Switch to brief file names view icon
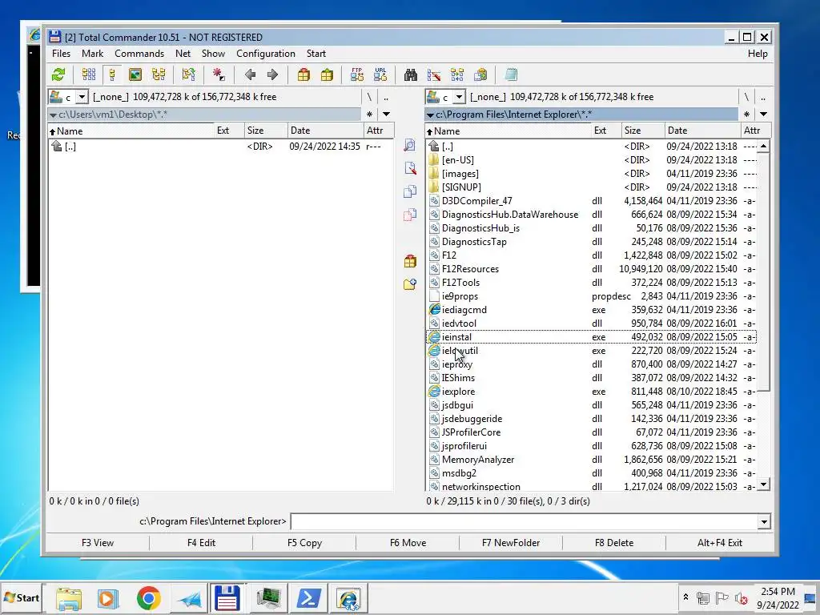 (88, 74)
